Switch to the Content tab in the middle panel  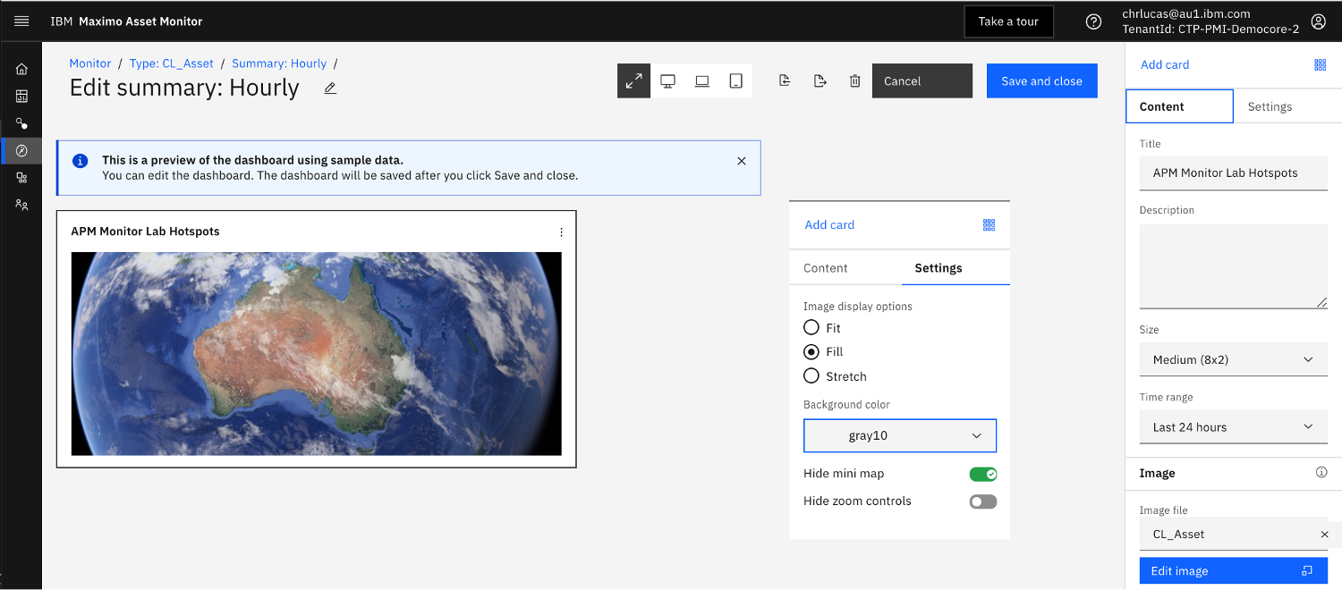click(x=826, y=268)
